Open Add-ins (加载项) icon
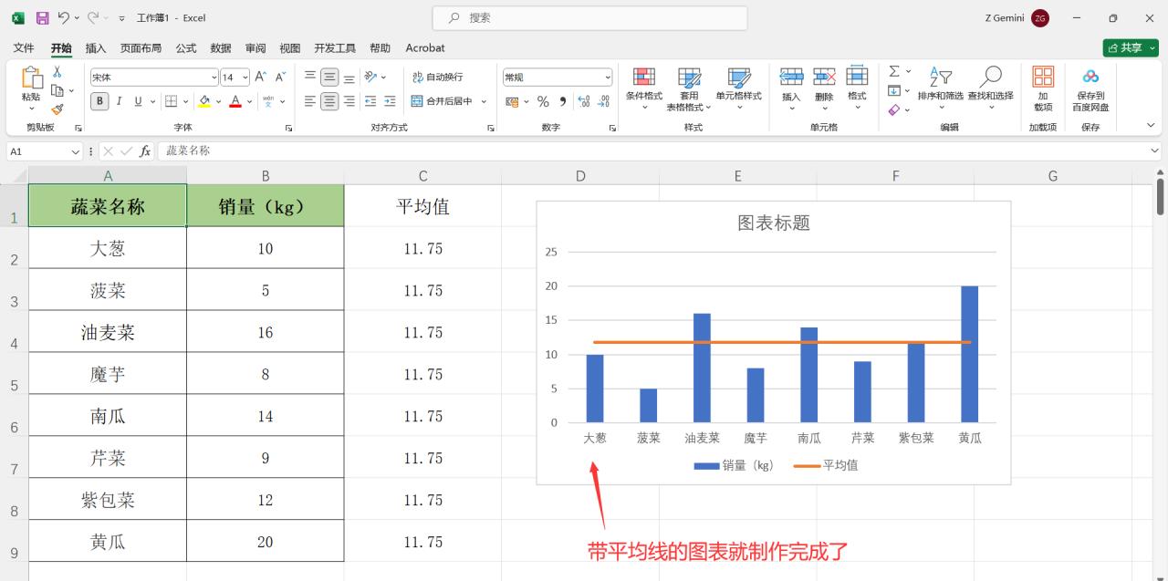1168x581 pixels. coord(1043,88)
